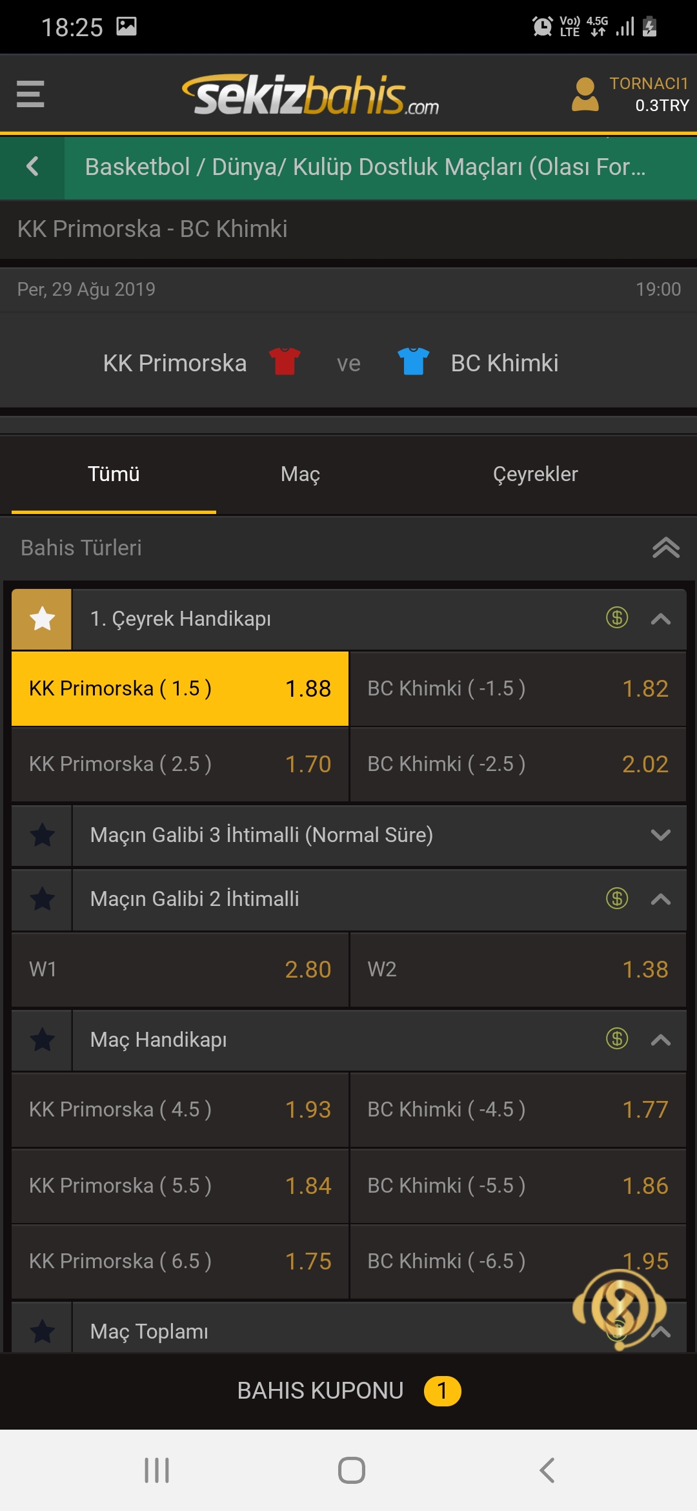
Task: Click the cash-out icon on Maç Handikapı
Action: pyautogui.click(x=617, y=1039)
